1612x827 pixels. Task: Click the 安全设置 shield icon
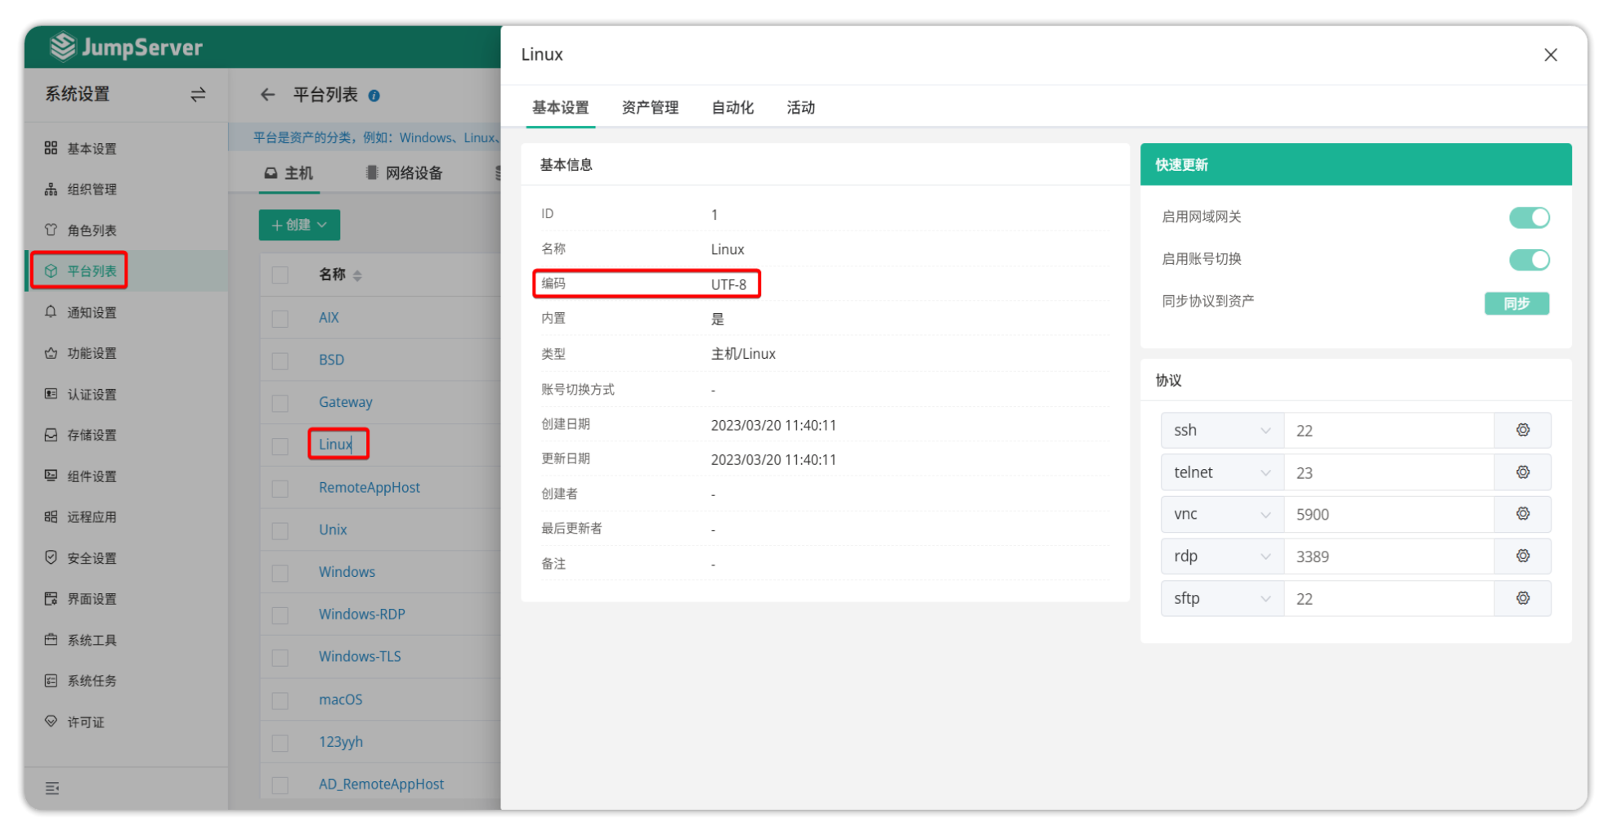click(x=51, y=557)
